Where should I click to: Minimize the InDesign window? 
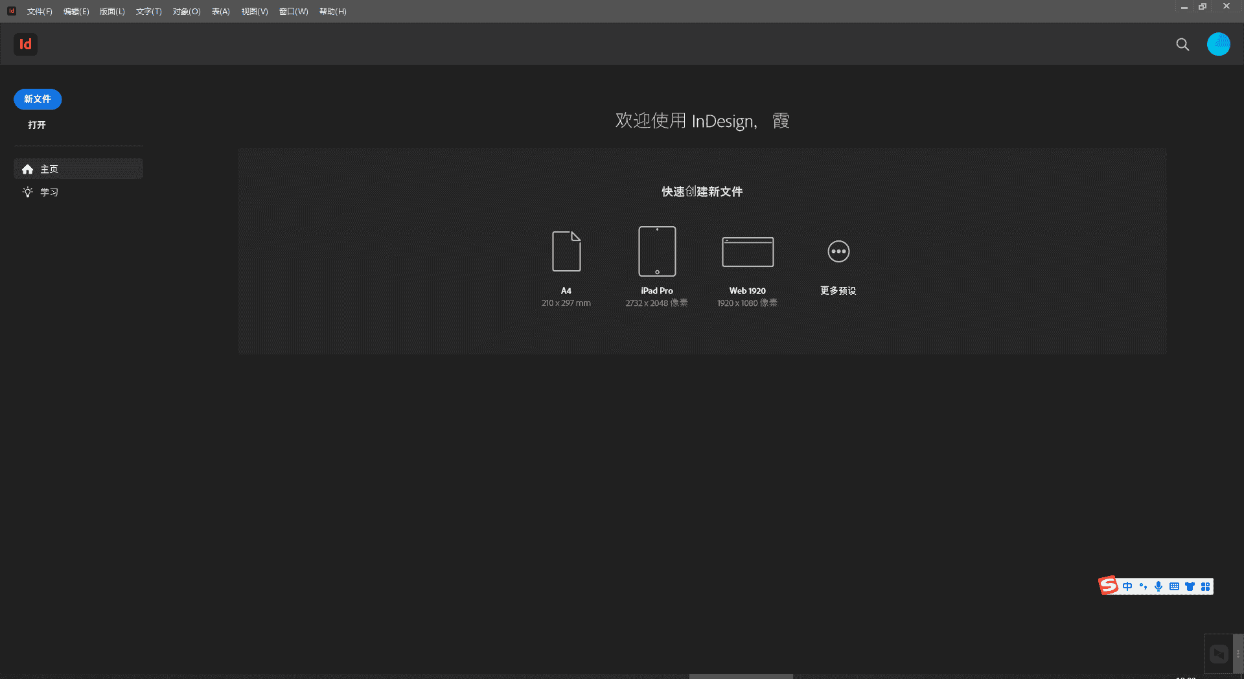point(1184,6)
